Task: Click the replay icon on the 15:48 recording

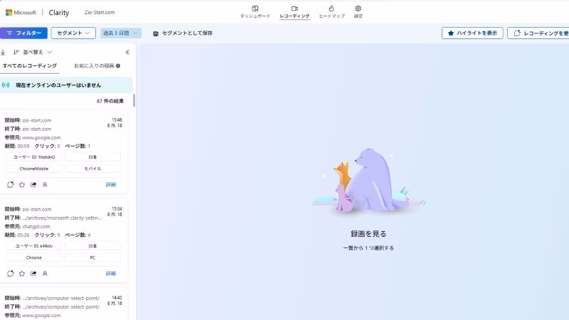Action: (10, 185)
